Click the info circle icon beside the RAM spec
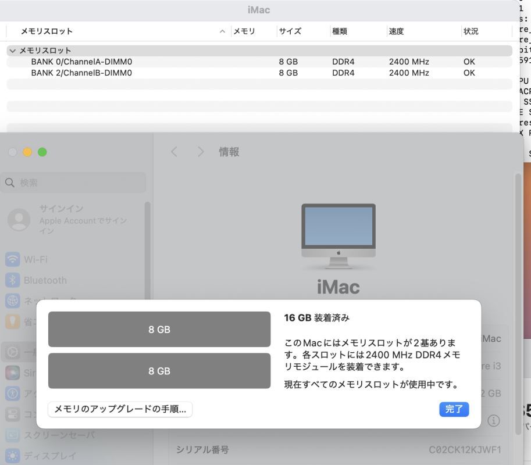Screen dimensions: 531x465 click(494, 420)
